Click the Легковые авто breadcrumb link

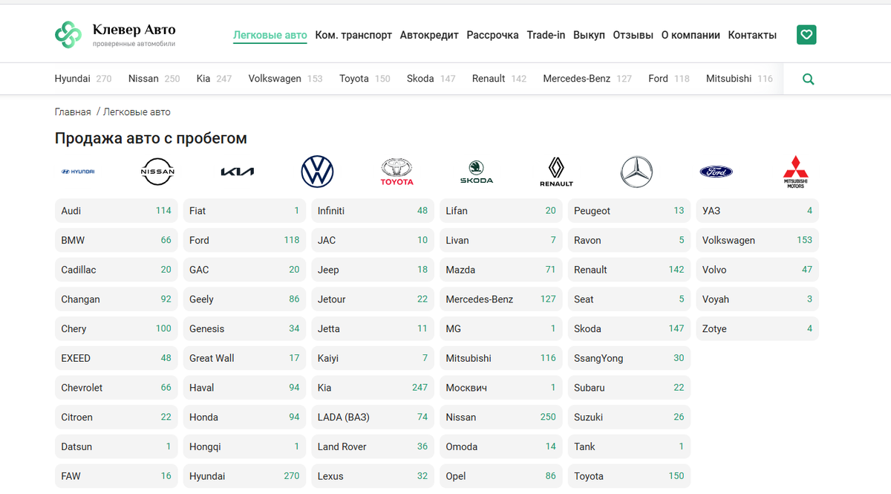point(137,112)
